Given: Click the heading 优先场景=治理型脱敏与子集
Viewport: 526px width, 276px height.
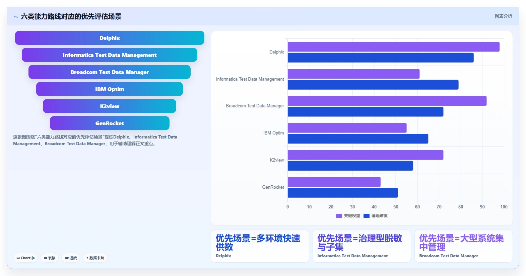Looking at the screenshot, I should (x=360, y=243).
